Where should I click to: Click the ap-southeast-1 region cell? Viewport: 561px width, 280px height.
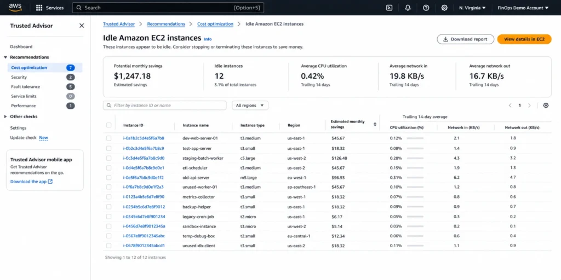(x=302, y=187)
